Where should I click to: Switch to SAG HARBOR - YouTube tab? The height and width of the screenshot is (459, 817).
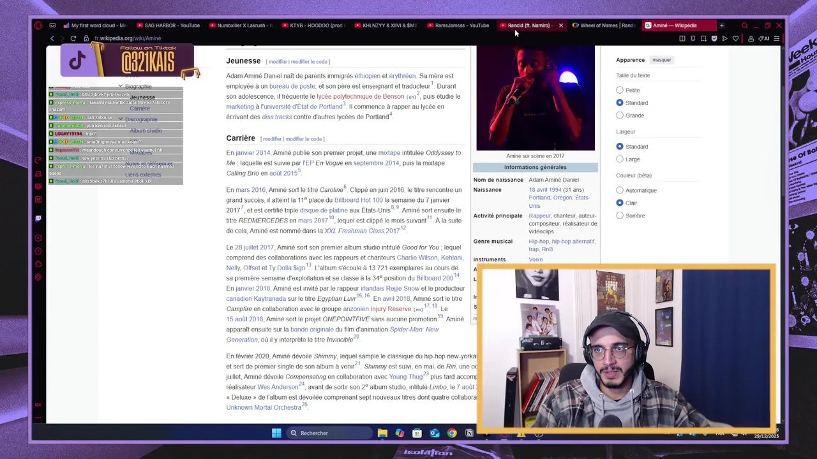[x=167, y=25]
